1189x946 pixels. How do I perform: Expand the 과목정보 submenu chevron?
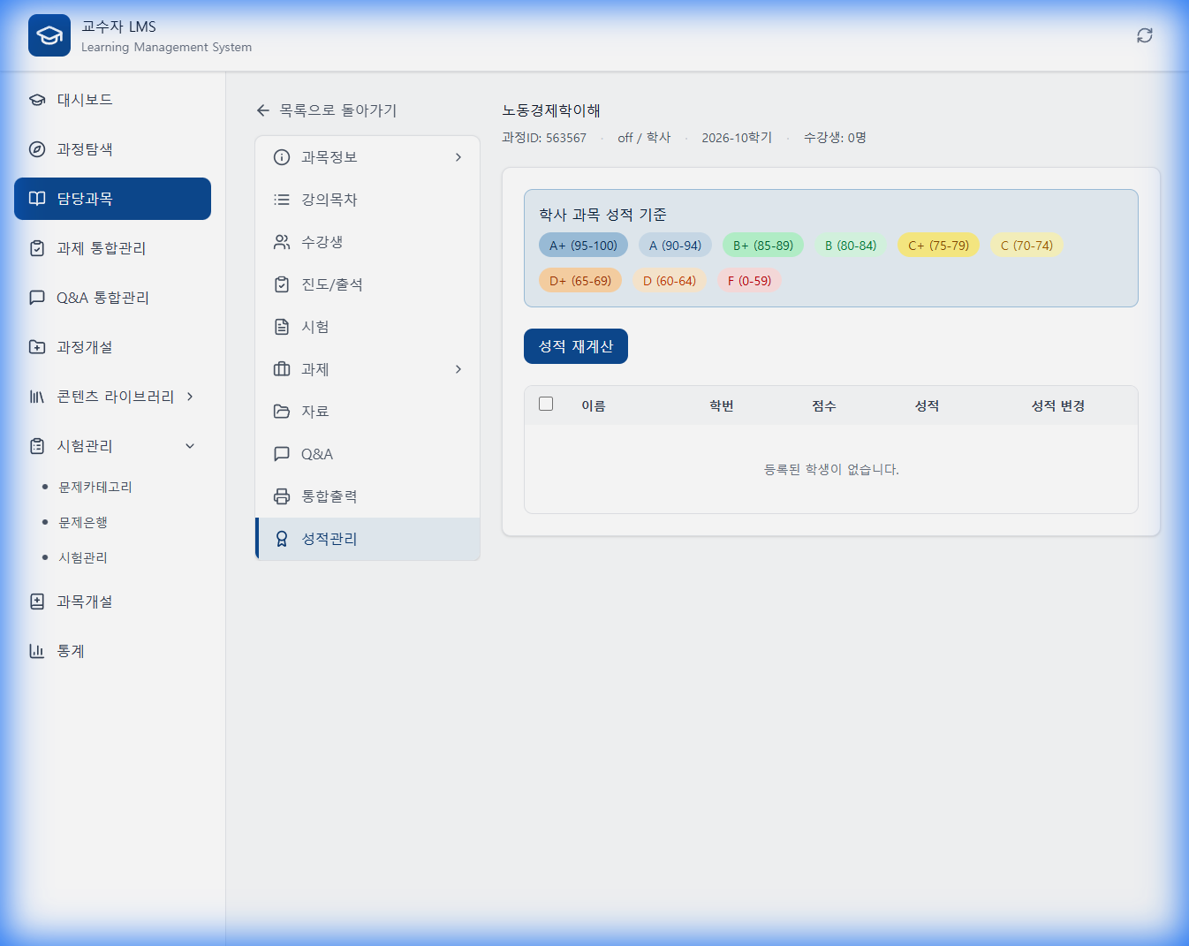tap(458, 157)
